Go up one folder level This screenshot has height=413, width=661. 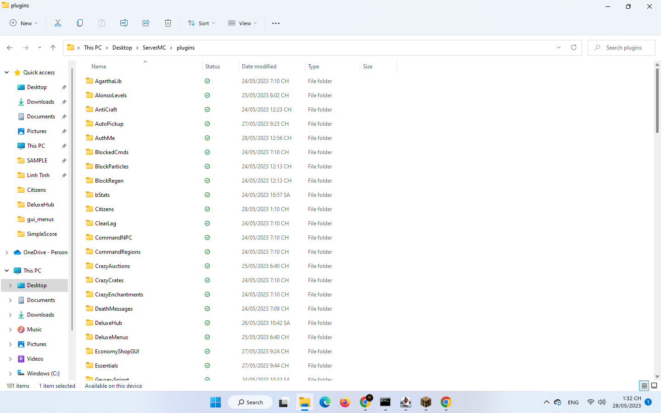click(x=53, y=47)
